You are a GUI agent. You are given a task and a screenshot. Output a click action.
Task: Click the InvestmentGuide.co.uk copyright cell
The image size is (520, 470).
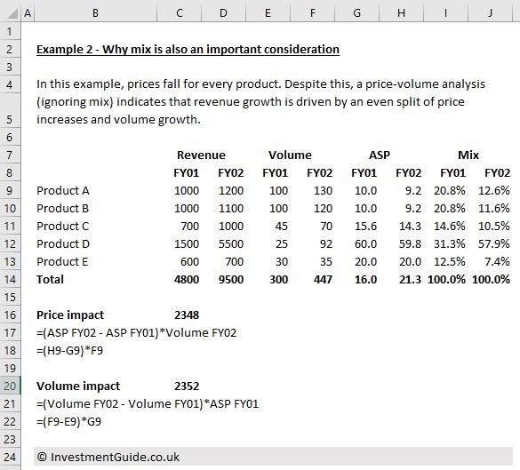point(108,457)
